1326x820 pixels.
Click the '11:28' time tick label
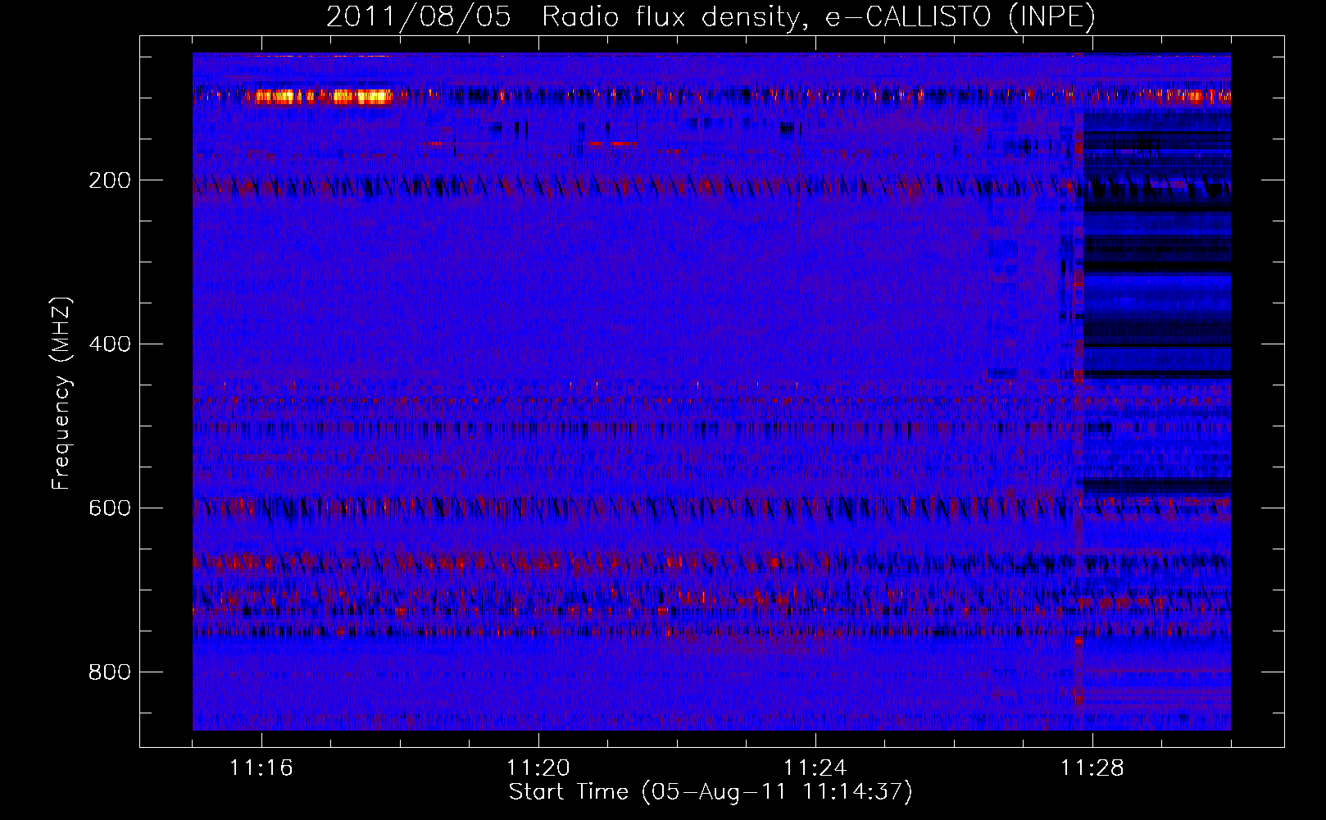click(x=1092, y=768)
